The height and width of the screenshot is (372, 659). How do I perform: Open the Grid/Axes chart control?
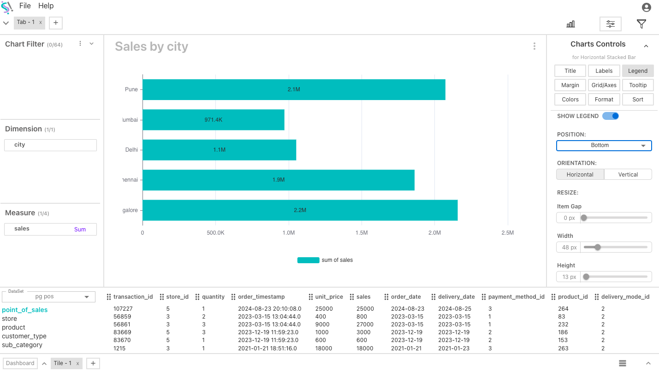pos(604,85)
